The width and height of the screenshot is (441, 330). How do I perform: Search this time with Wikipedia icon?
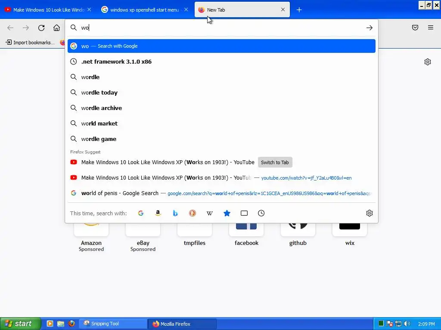[210, 213]
